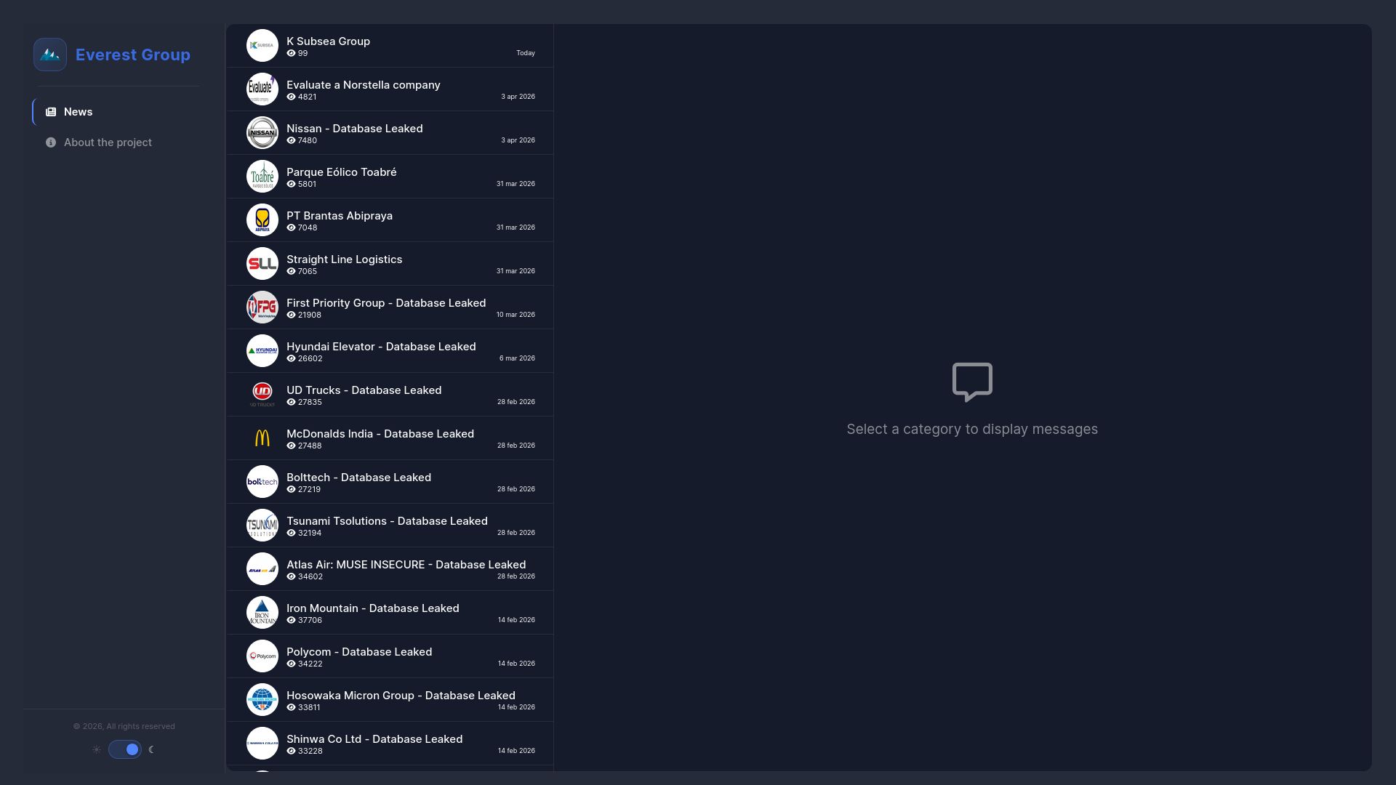Select the Polycom Database Leaked entry
The image size is (1396, 785).
[x=390, y=656]
